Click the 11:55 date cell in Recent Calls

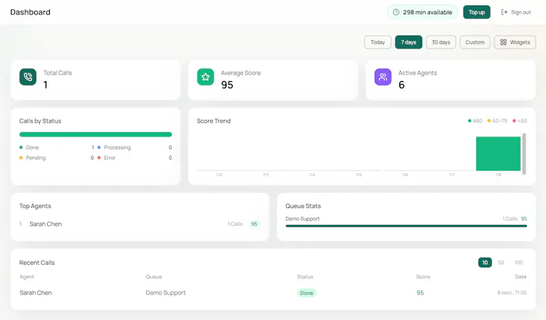512,293
